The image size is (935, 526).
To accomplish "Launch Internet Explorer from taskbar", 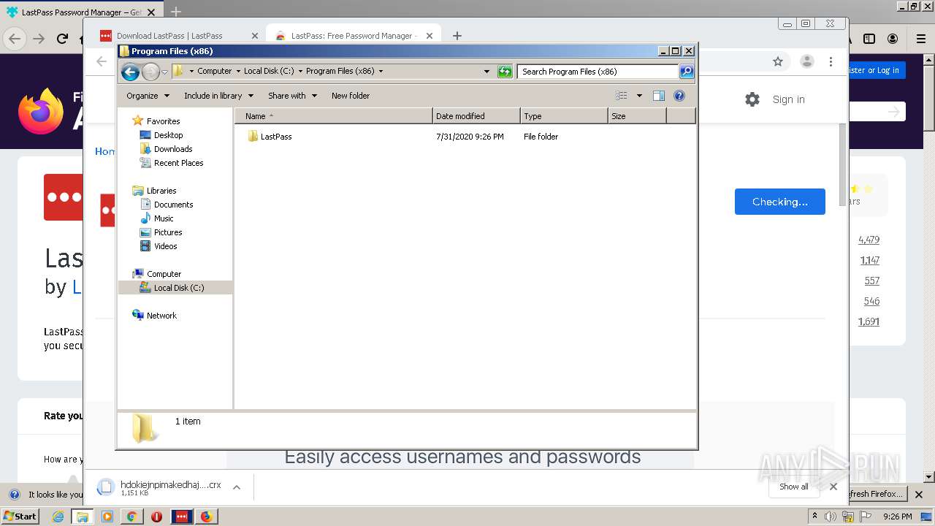I will click(58, 517).
